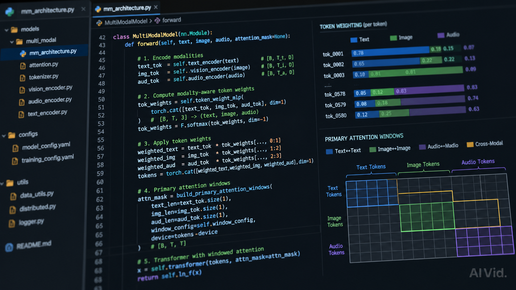Screen dimensions: 516x290
Task: Click the tok_0578 weight bar
Action: pyautogui.click(x=409, y=90)
